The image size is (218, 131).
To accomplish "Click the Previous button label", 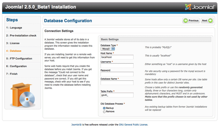I will [193, 21].
